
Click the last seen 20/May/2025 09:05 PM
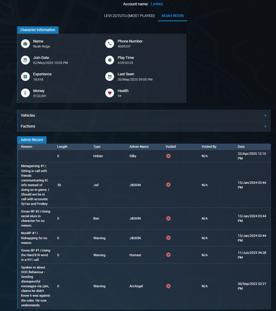point(135,80)
